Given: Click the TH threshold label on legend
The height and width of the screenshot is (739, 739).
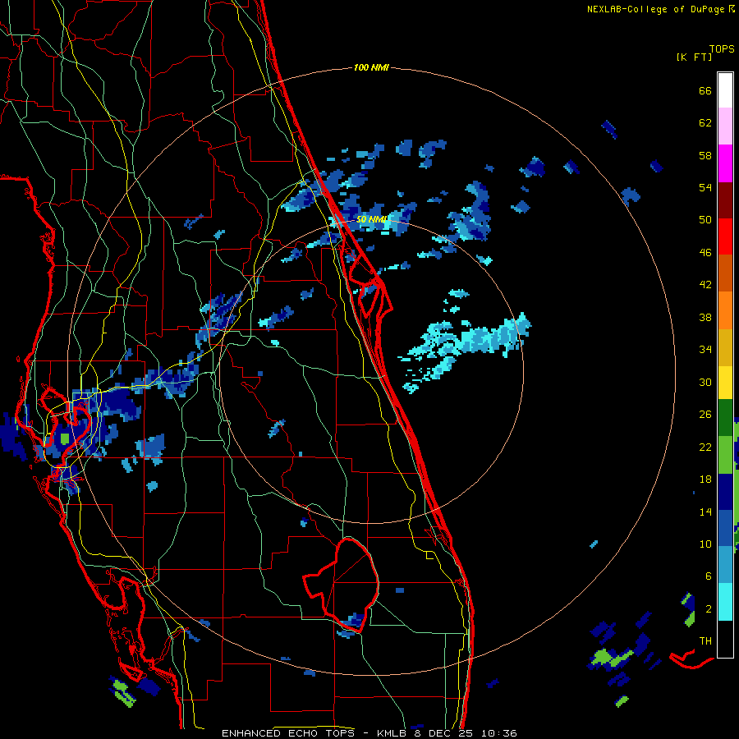Looking at the screenshot, I should [705, 641].
